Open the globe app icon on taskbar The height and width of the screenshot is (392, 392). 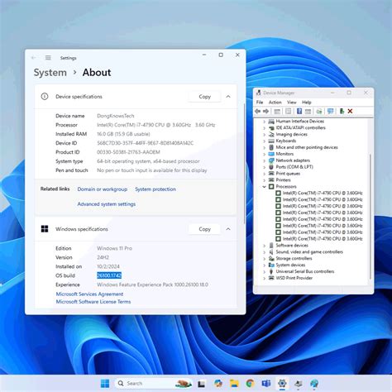tap(314, 384)
